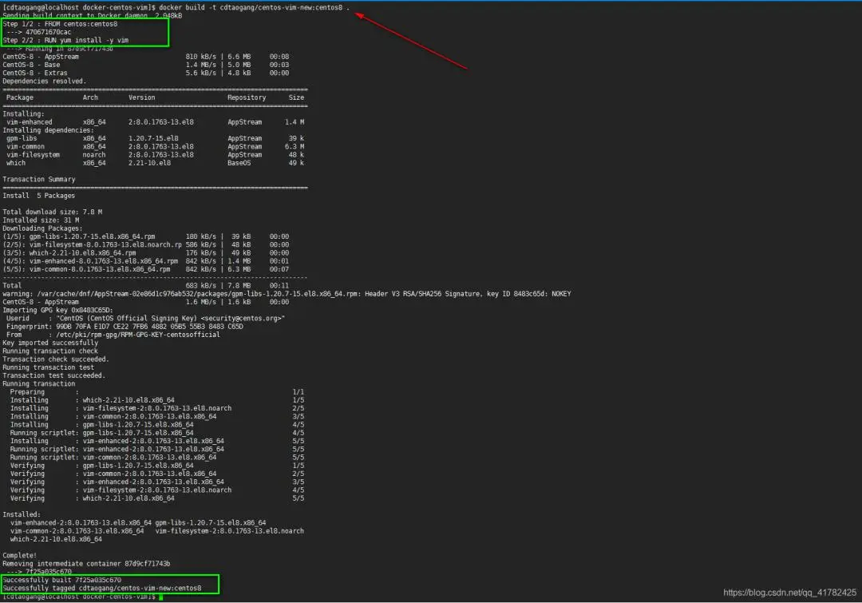Select the 'Total 683 kB/s' summary line

pos(146,286)
